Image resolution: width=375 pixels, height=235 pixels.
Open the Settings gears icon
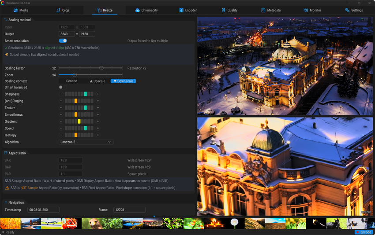[347, 10]
